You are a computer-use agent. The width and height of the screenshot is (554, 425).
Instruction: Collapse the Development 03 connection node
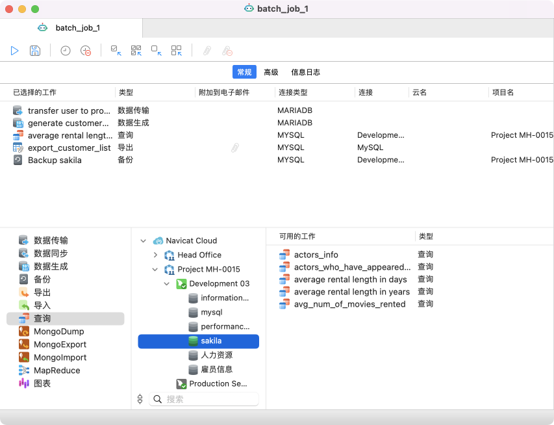[x=167, y=284]
